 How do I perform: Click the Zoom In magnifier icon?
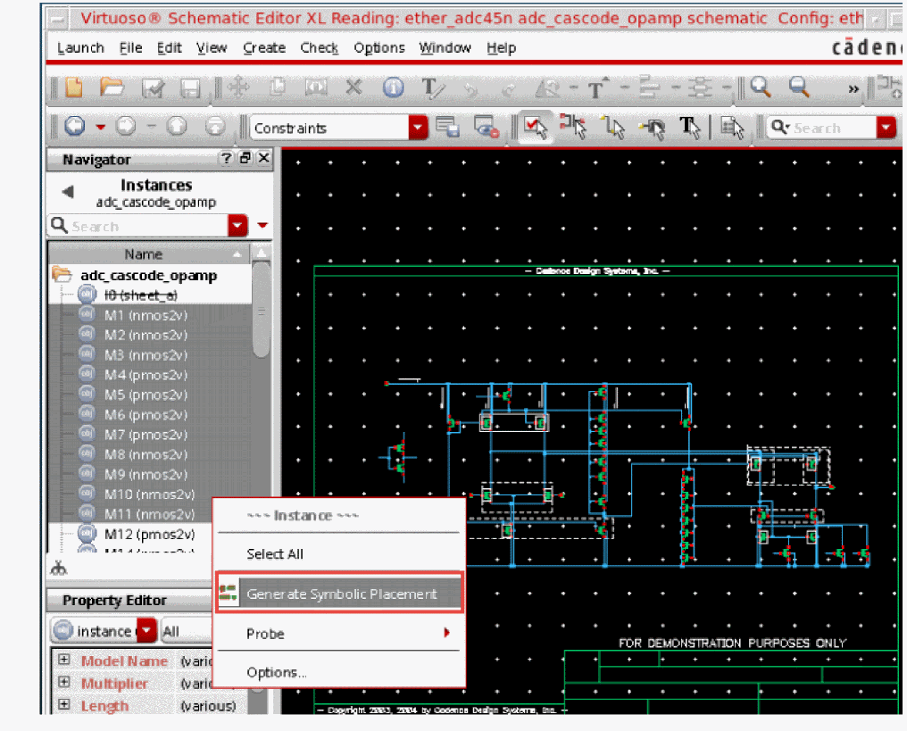coord(761,87)
